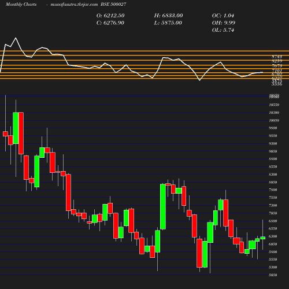Image resolution: width=289 pixels, height=289 pixels.
Task: Click the 6550 price axis label
Action: 273,229
